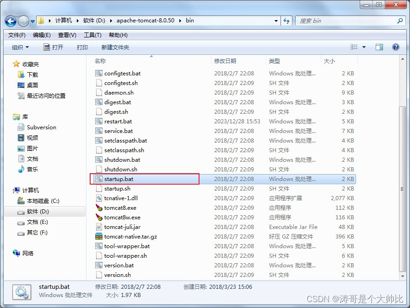Screen dimensions: 410x308
Task: Click the 打印 toolbar button
Action: 82,47
